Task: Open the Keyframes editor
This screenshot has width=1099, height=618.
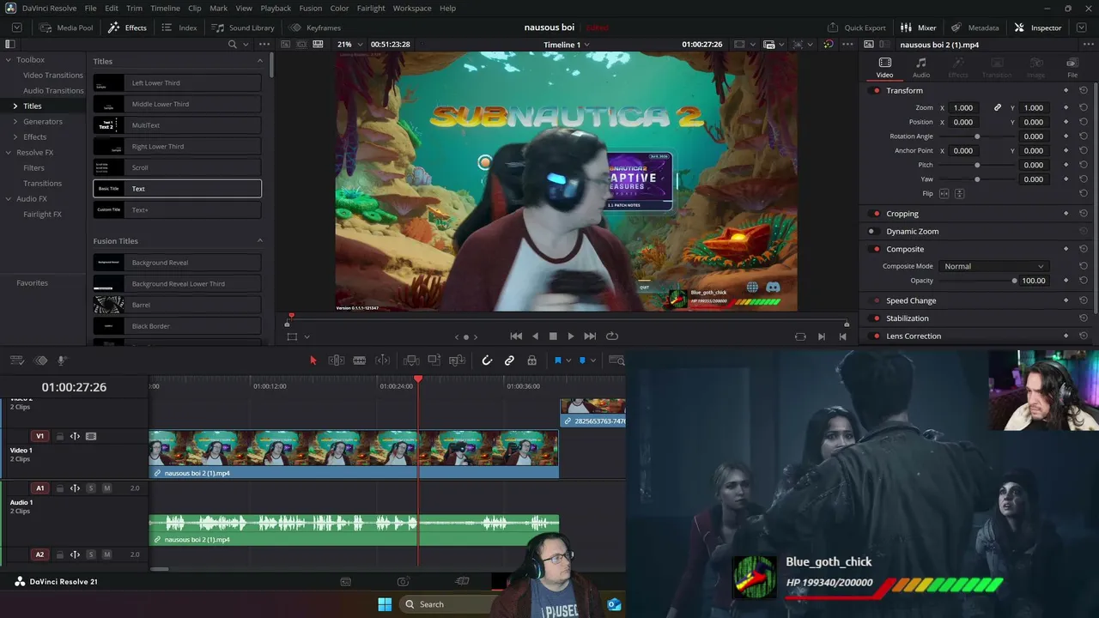Action: coord(315,27)
